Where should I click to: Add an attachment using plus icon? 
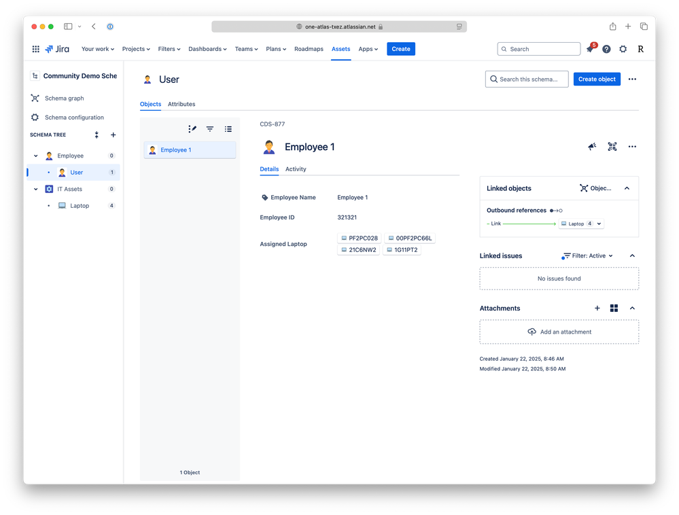(597, 308)
